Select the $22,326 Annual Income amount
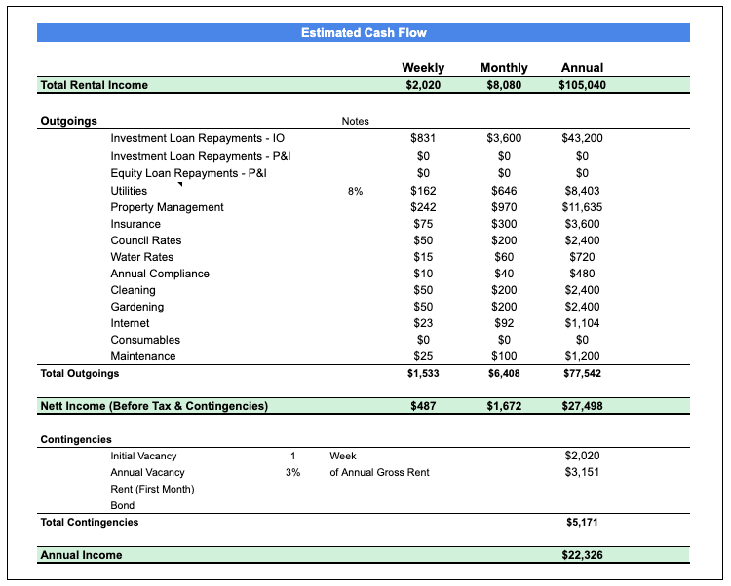This screenshot has height=586, width=731. (x=582, y=555)
